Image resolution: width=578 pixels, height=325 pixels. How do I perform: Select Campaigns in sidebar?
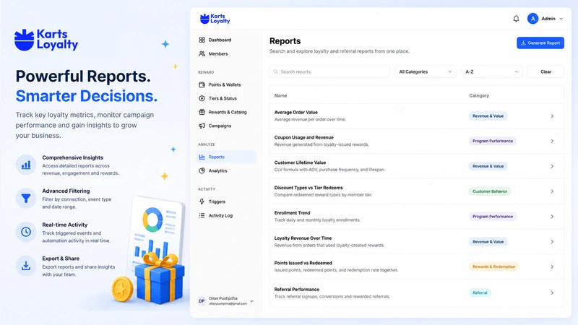(220, 126)
